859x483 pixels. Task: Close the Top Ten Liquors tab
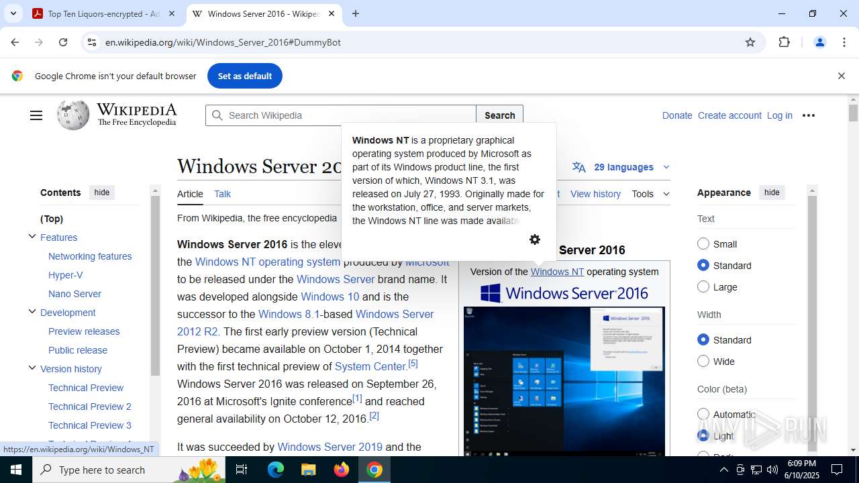coord(172,13)
